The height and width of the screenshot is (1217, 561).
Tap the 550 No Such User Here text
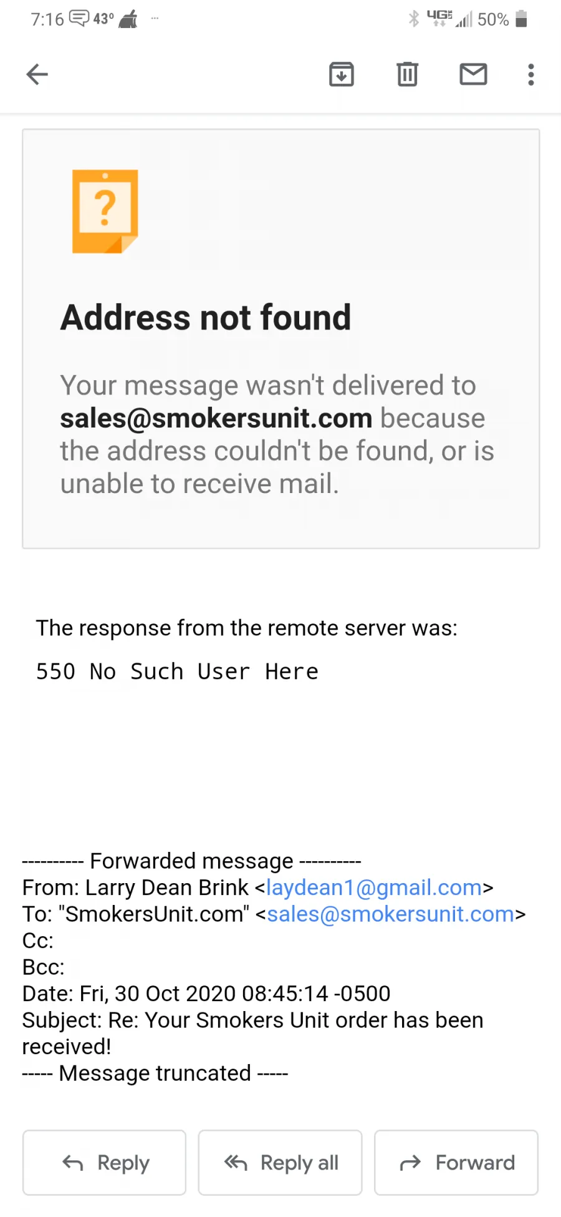click(x=177, y=672)
